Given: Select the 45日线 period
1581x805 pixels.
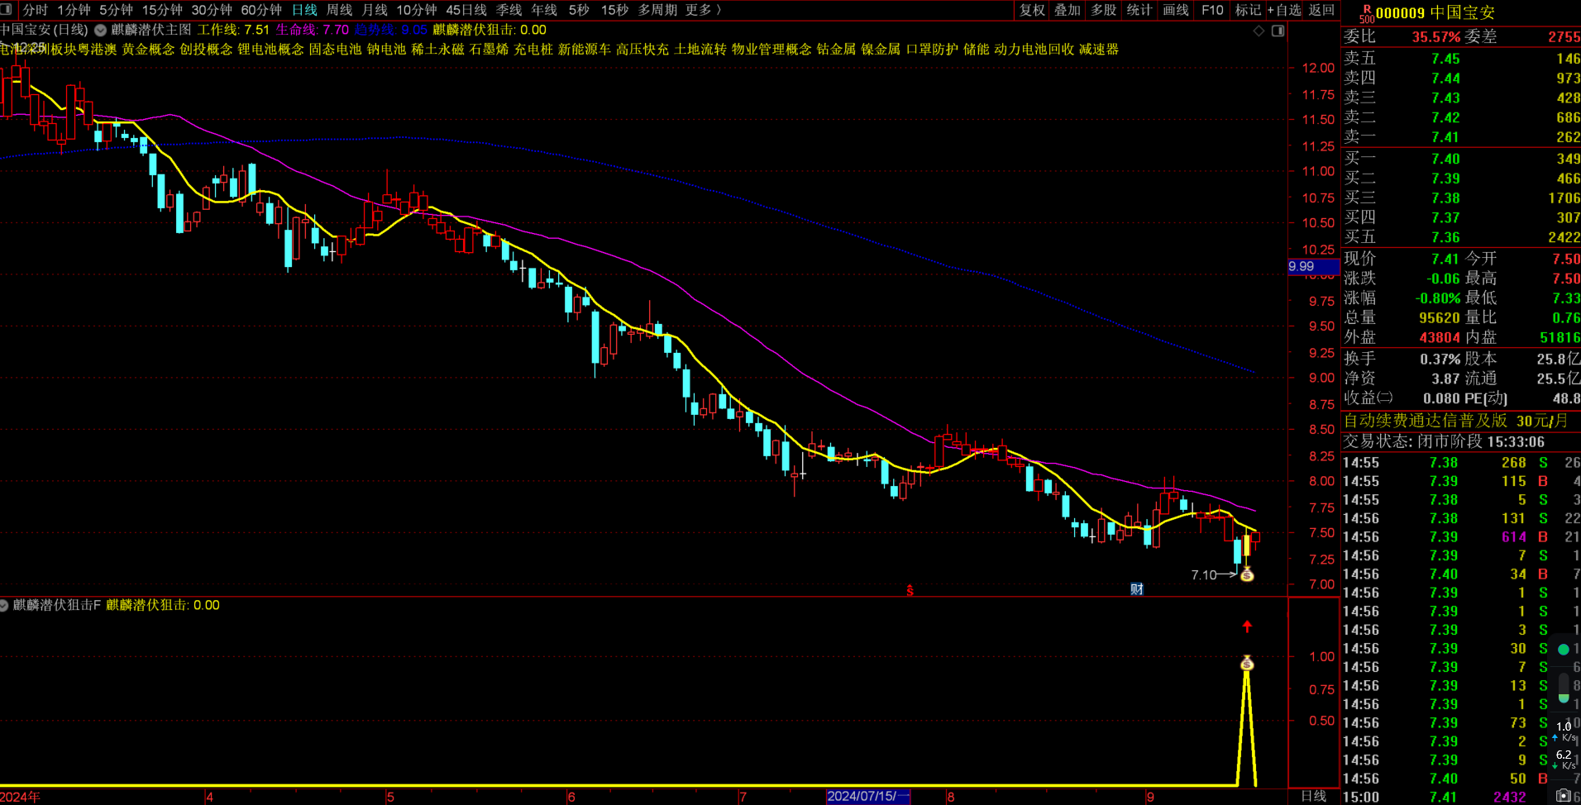Looking at the screenshot, I should 466,10.
